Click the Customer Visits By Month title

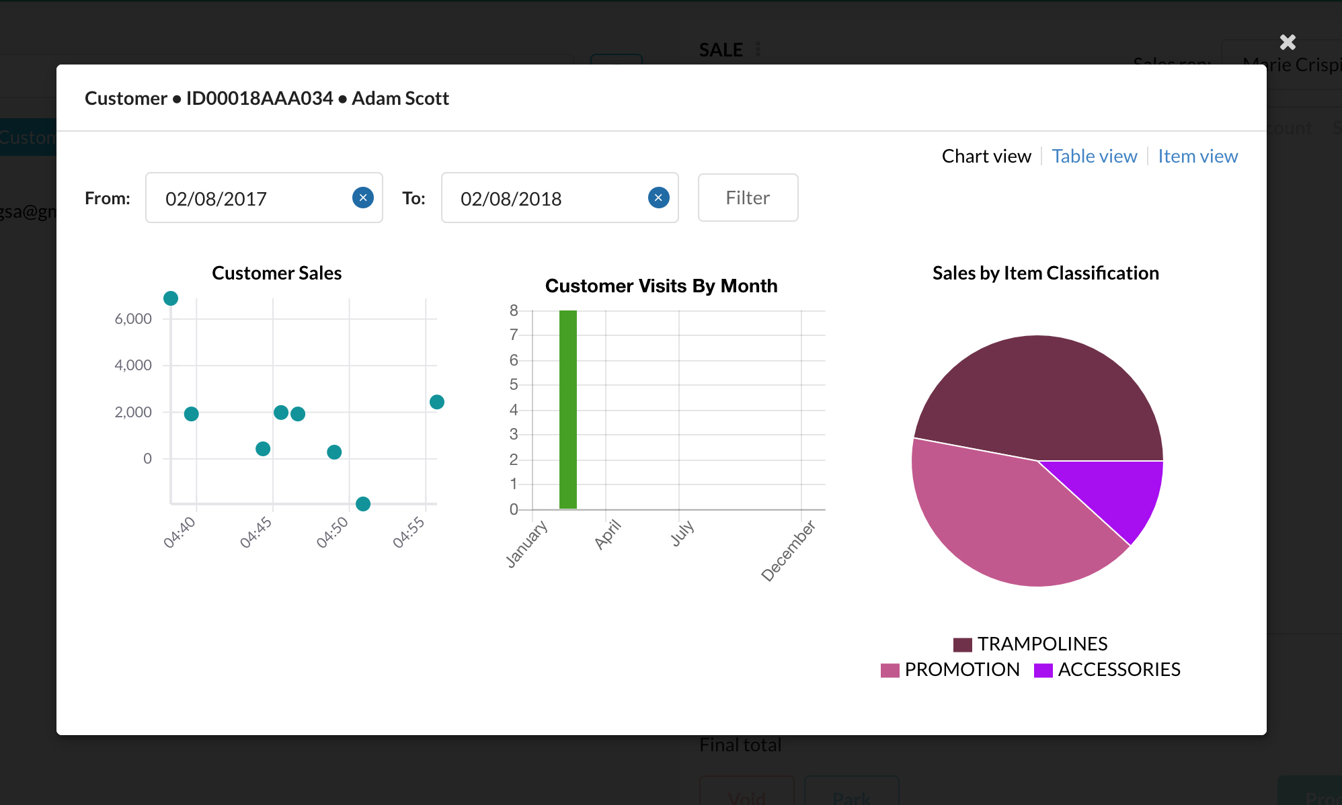(662, 286)
